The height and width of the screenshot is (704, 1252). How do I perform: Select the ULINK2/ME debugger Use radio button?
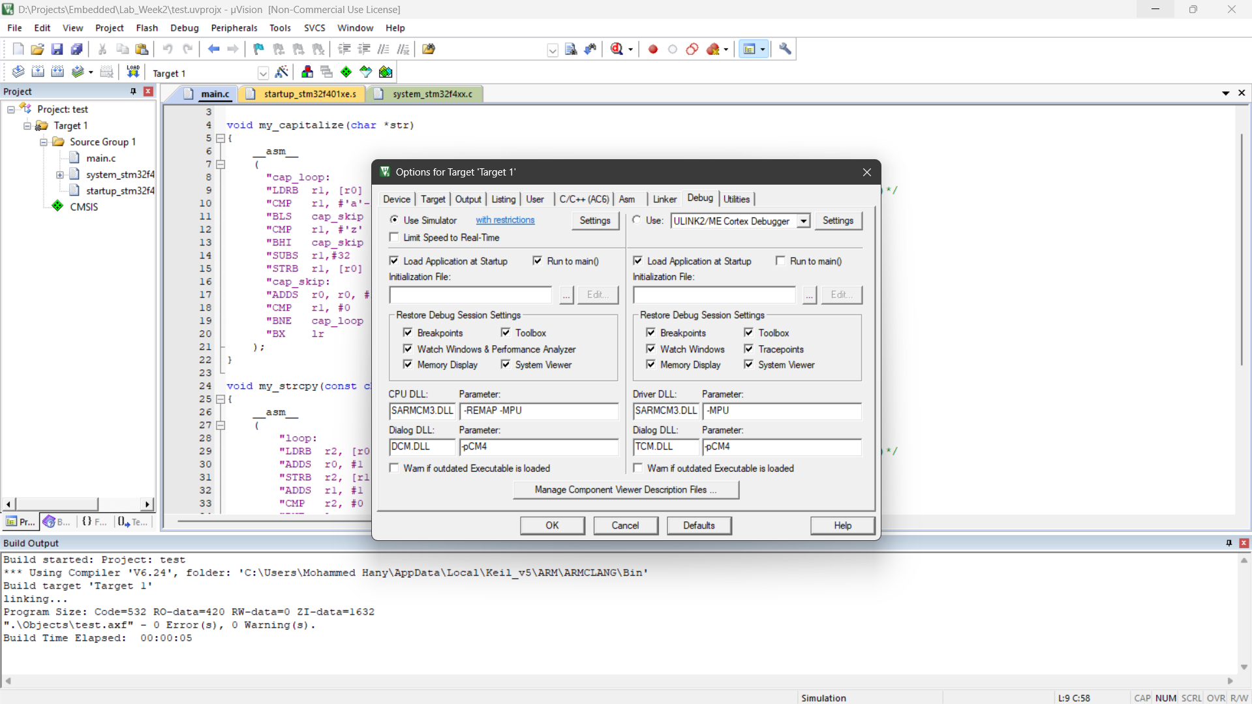(637, 221)
